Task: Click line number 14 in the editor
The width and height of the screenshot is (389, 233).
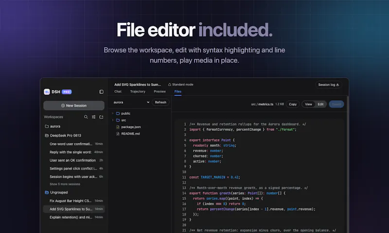Action: tap(184, 193)
